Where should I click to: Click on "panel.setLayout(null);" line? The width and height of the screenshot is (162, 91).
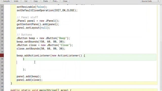point(33,28)
